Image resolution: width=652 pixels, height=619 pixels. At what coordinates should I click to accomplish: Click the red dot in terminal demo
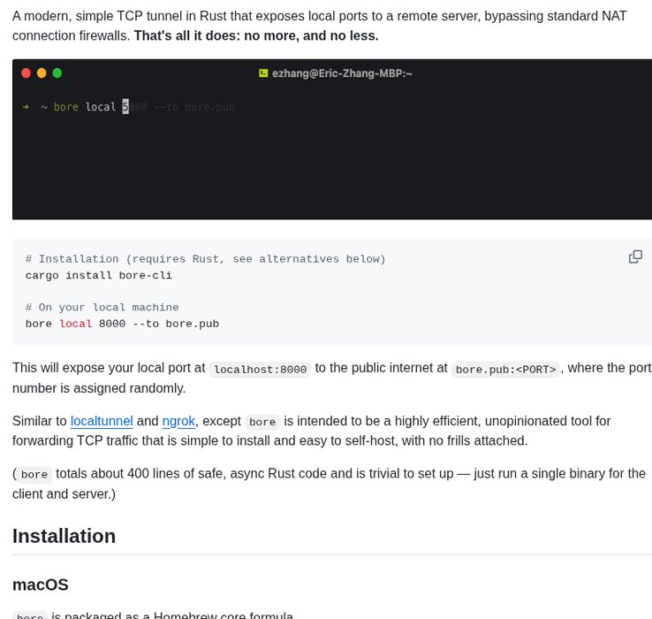click(26, 73)
